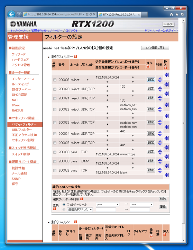The width and height of the screenshot is (193, 250).
Task: Click help icon under 置換 label
Action: pyautogui.click(x=54, y=209)
